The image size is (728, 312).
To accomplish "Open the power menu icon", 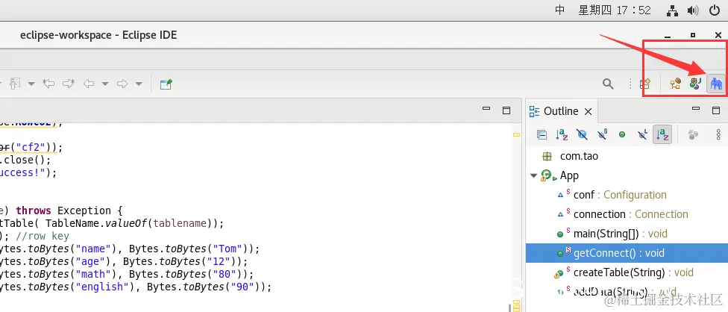I will click(x=715, y=10).
